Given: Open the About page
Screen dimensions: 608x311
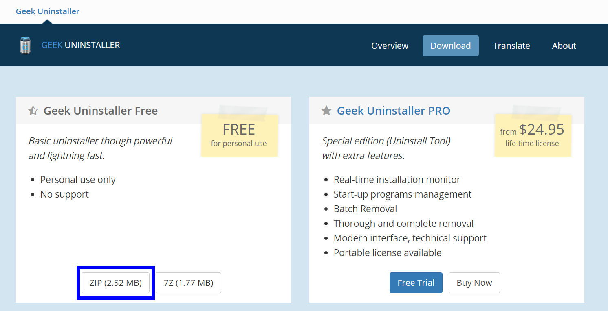Looking at the screenshot, I should 564,46.
